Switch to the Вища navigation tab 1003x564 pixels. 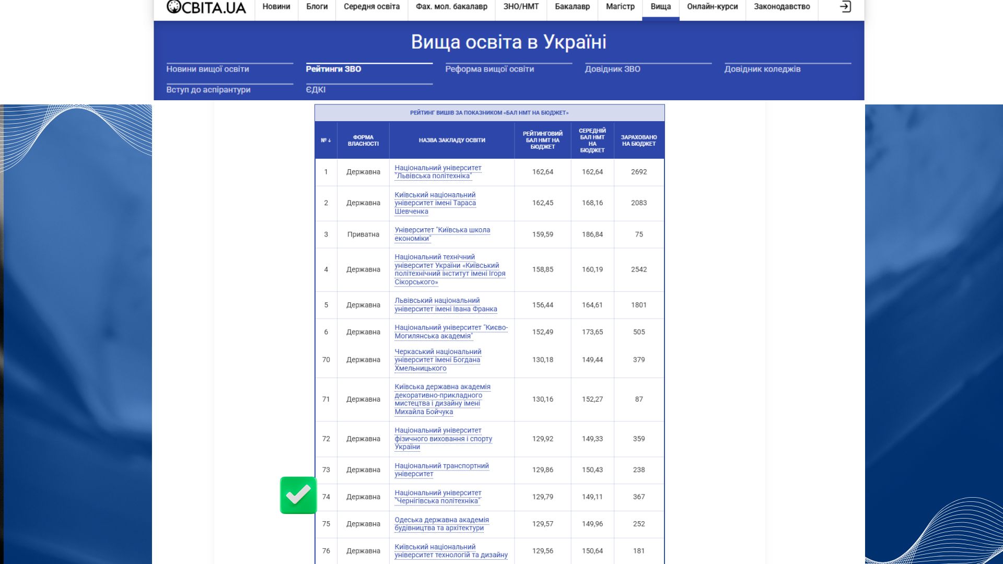coord(660,7)
